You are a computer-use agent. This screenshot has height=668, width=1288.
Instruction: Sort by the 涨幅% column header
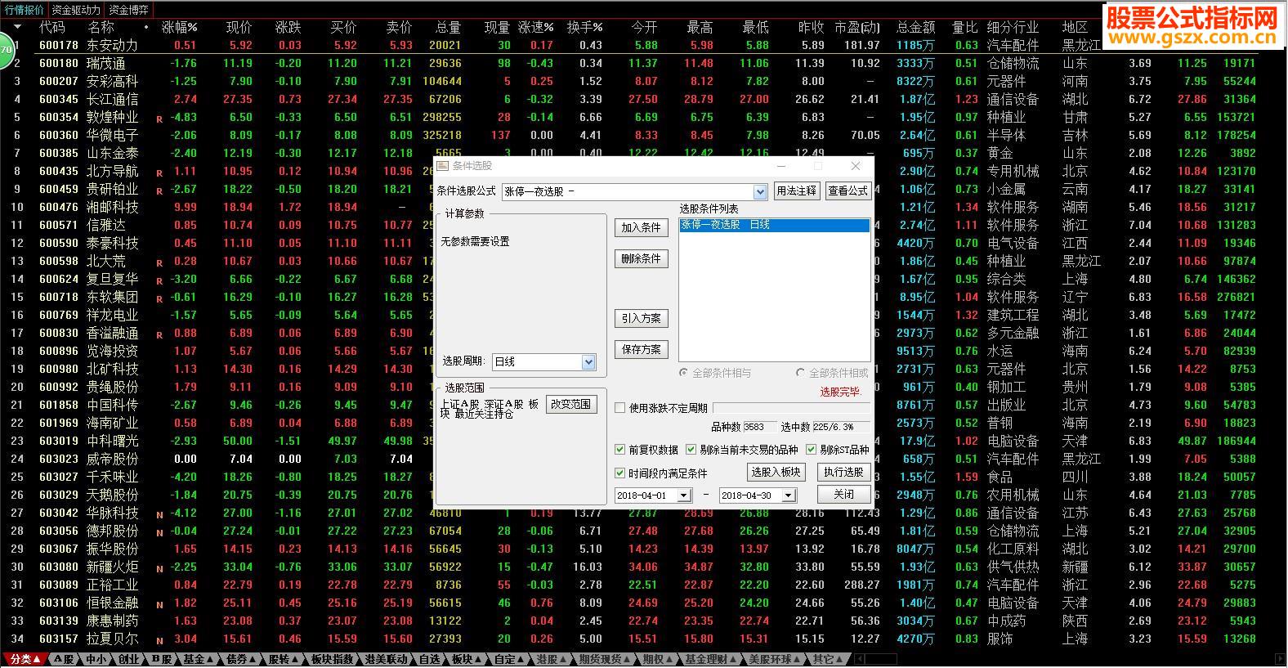tap(179, 27)
